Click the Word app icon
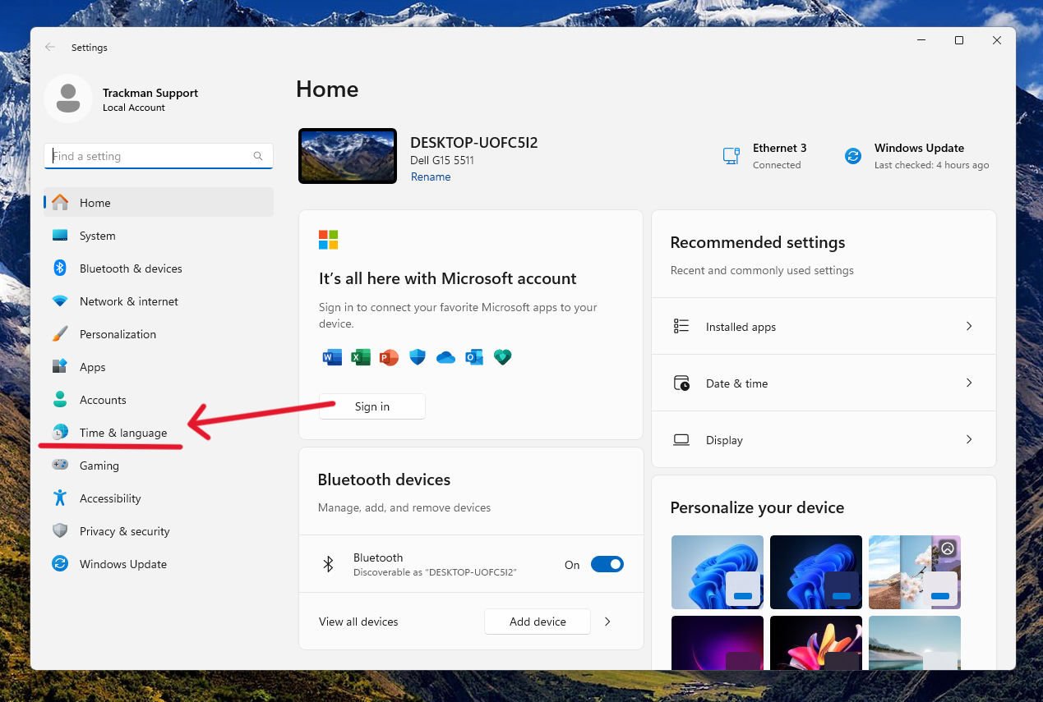Image resolution: width=1043 pixels, height=702 pixels. 332,357
